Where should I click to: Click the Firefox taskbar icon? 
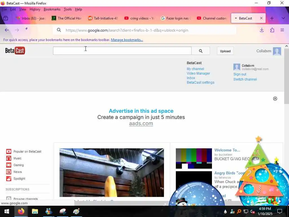pyautogui.click(x=21, y=211)
